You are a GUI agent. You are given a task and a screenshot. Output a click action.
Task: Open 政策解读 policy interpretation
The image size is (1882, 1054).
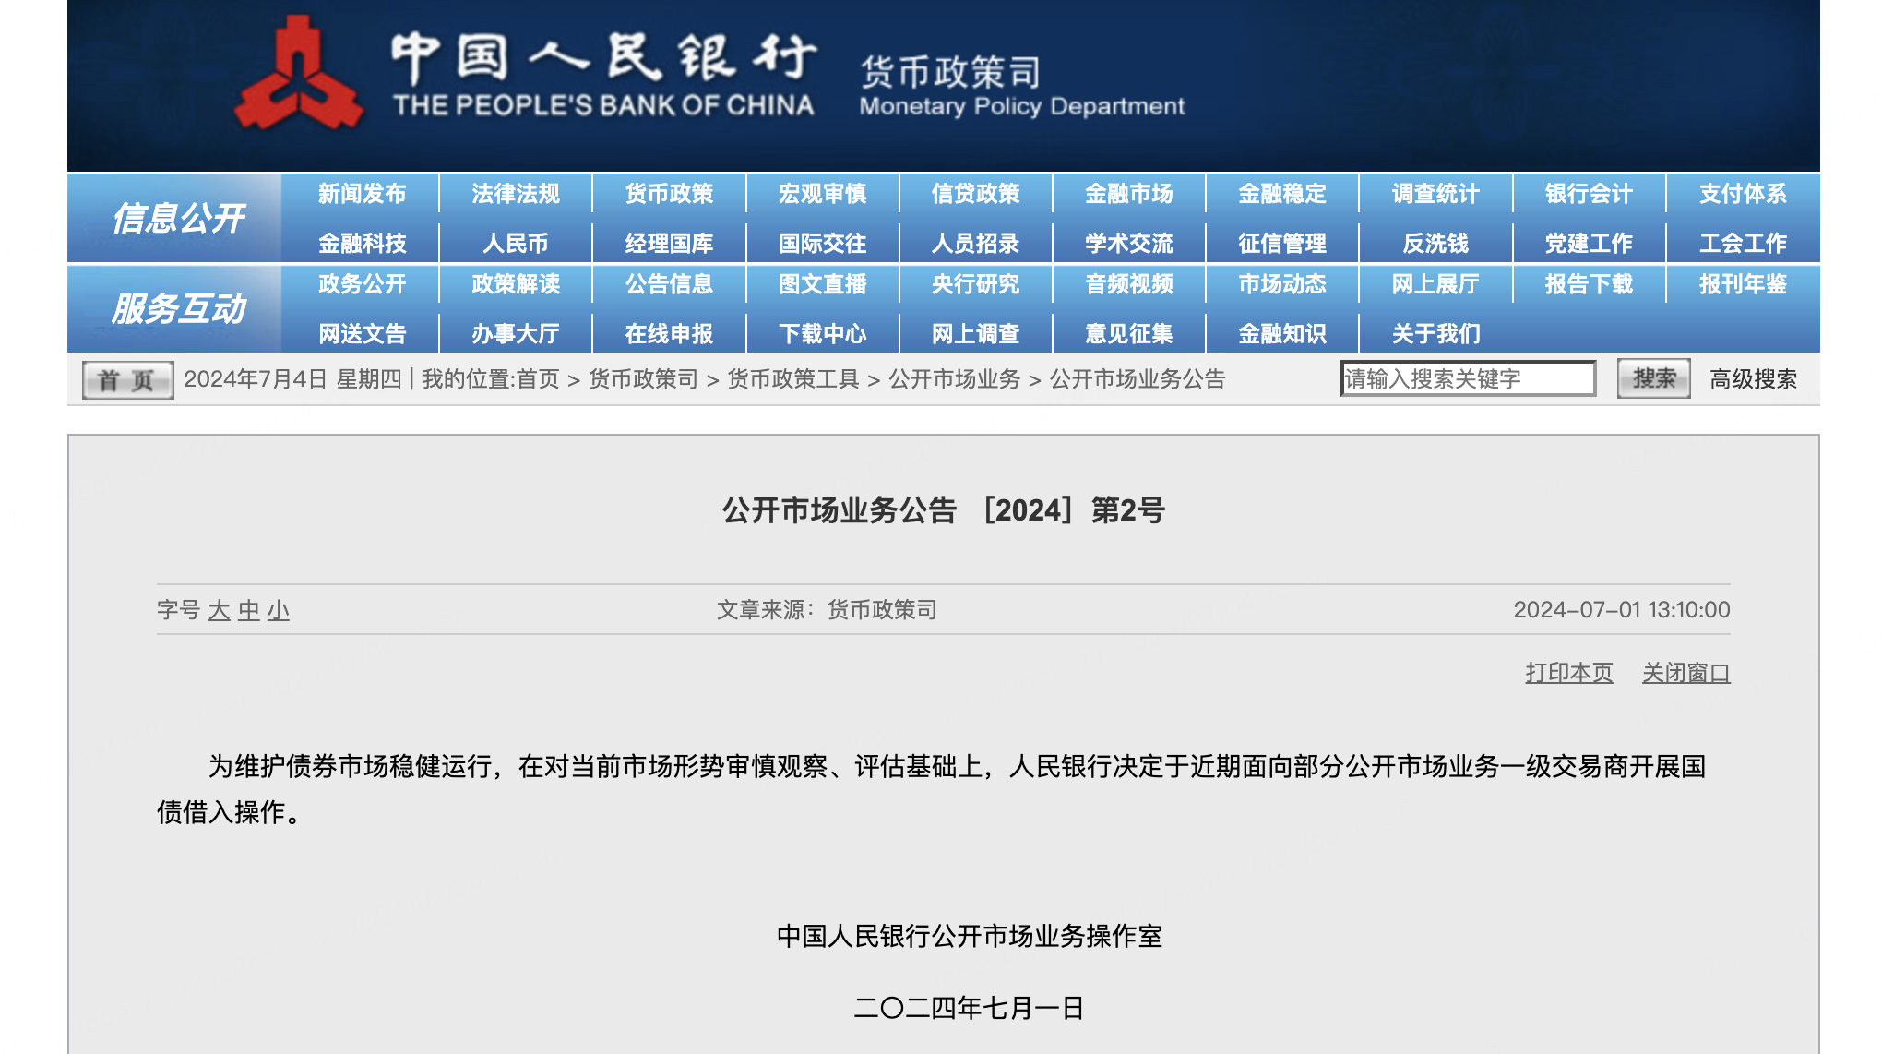(515, 285)
